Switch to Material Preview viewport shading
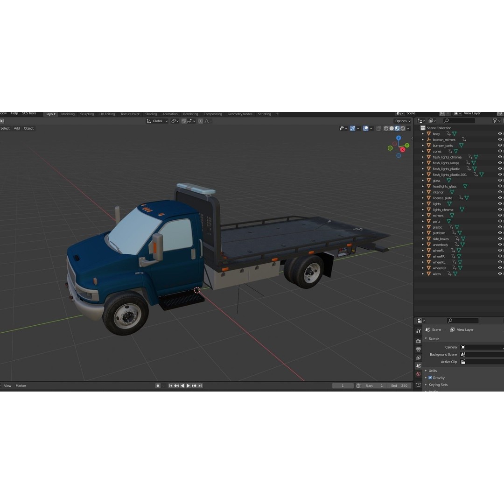 tap(397, 128)
